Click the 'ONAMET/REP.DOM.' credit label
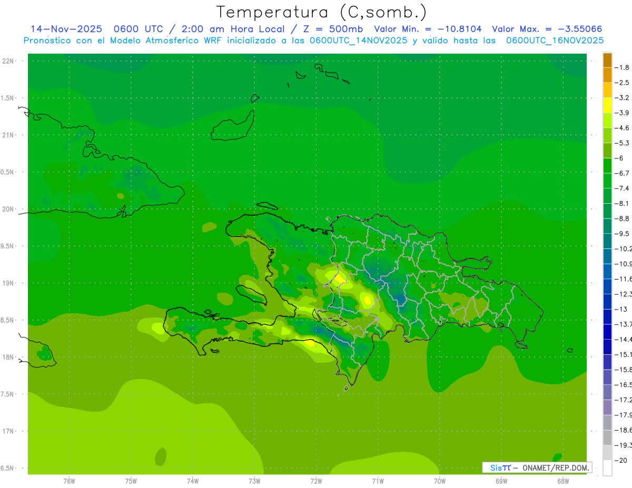 click(x=555, y=467)
